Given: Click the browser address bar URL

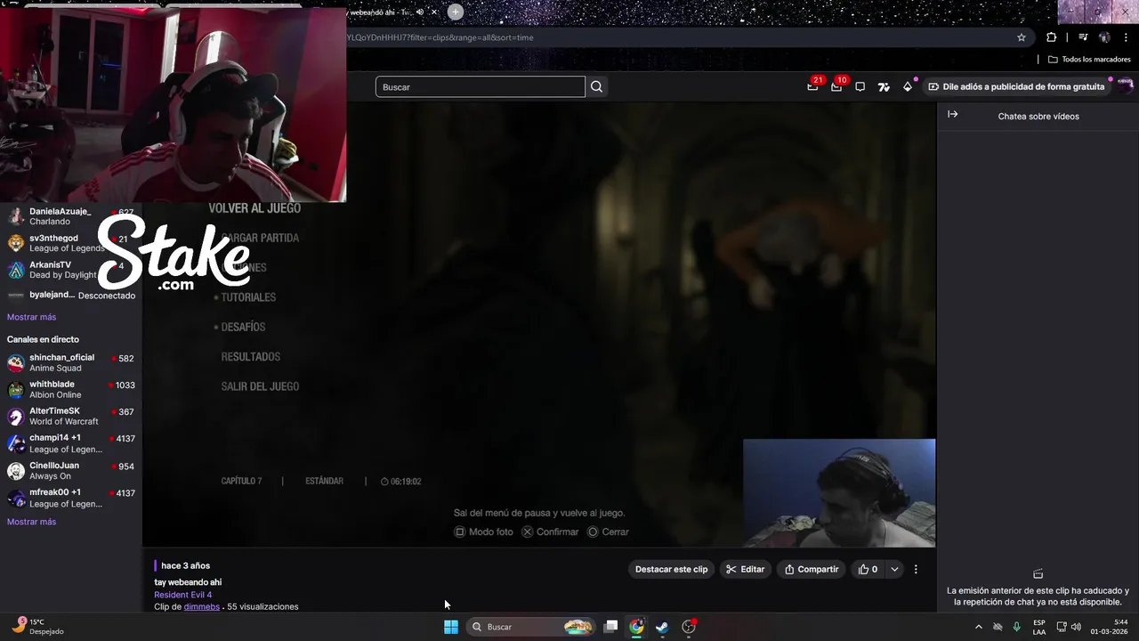Looking at the screenshot, I should click(440, 37).
